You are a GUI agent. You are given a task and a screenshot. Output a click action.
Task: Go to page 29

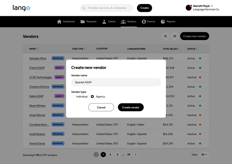(x=129, y=155)
